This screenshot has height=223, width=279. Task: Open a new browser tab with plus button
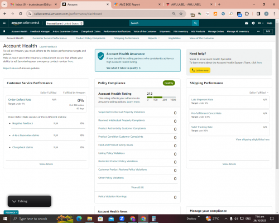pos(219,4)
